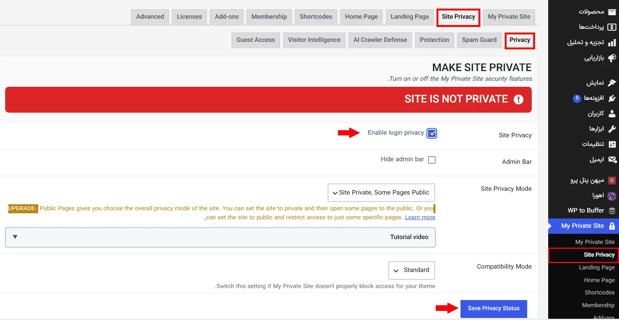The image size is (619, 321).
Task: Open the پرداخت‌ها payments menu icon
Action: pos(612,27)
